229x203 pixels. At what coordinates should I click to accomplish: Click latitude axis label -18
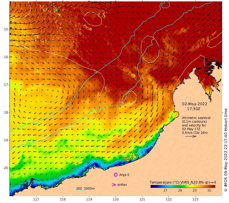pyautogui.click(x=5, y=112)
